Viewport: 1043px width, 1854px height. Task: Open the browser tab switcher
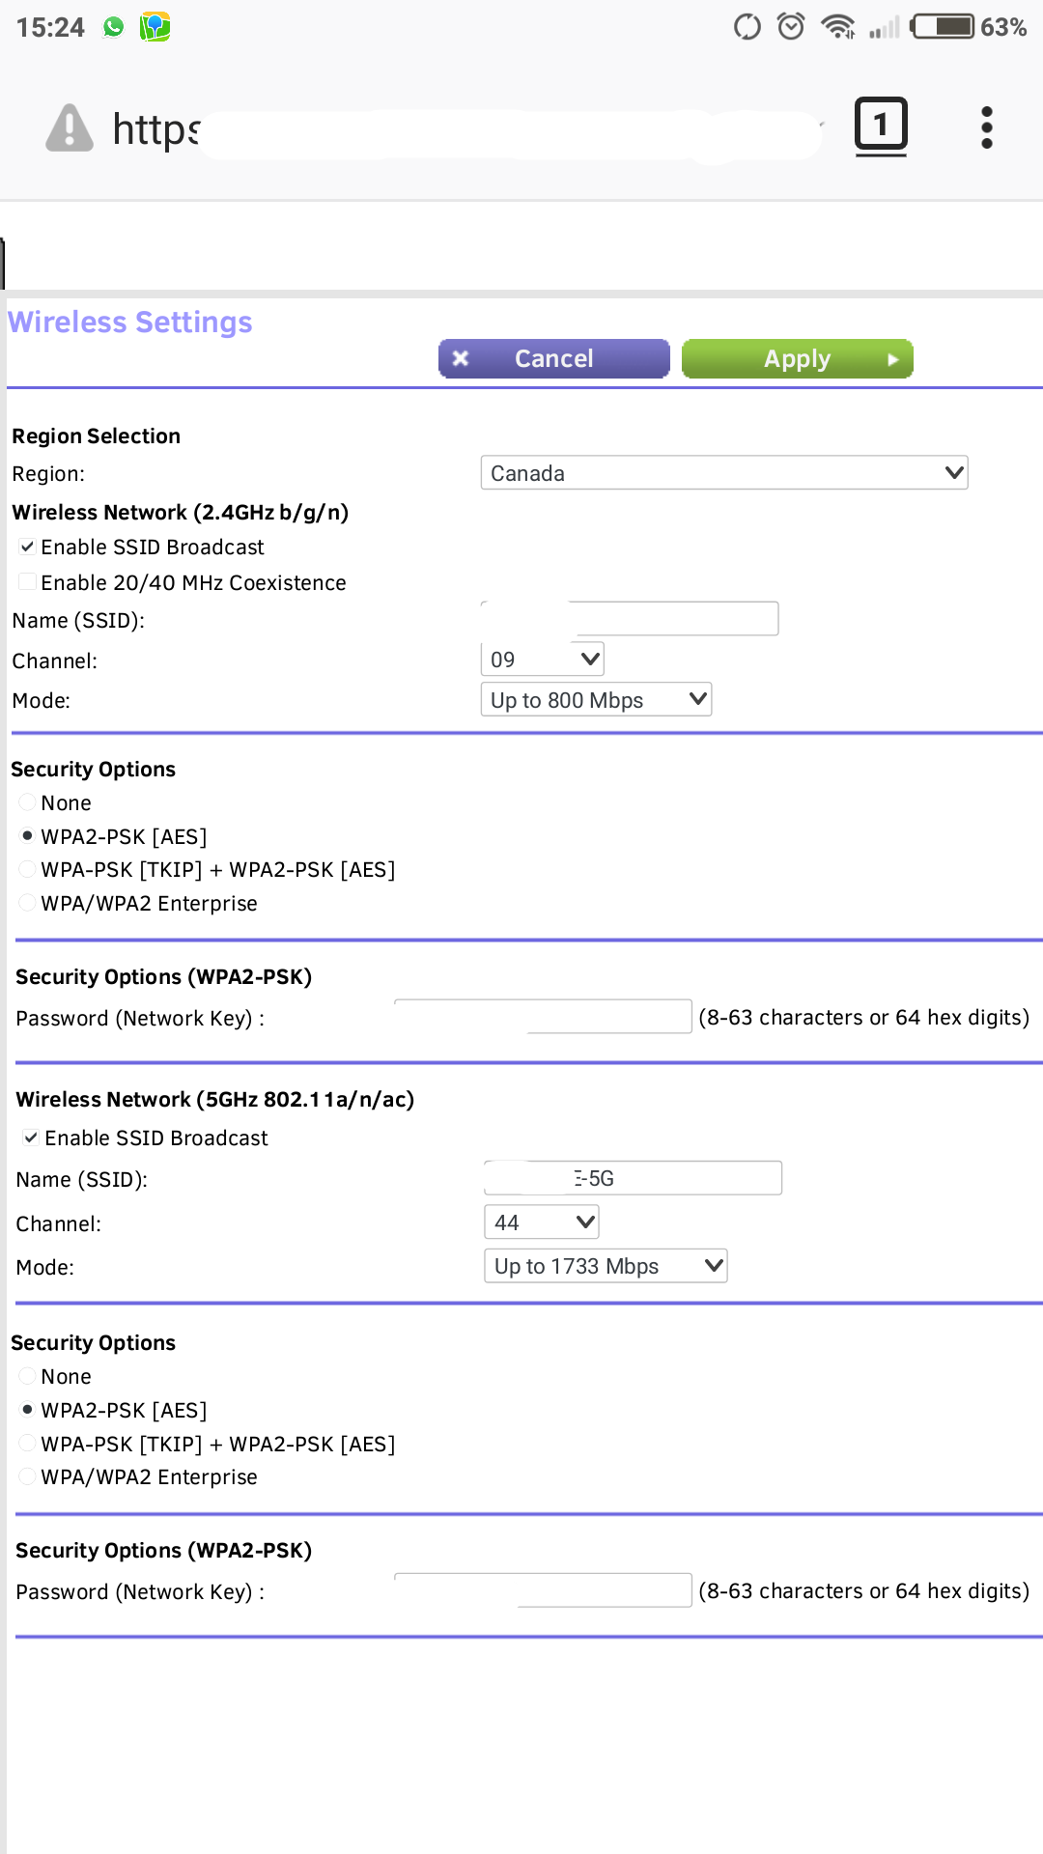[881, 126]
